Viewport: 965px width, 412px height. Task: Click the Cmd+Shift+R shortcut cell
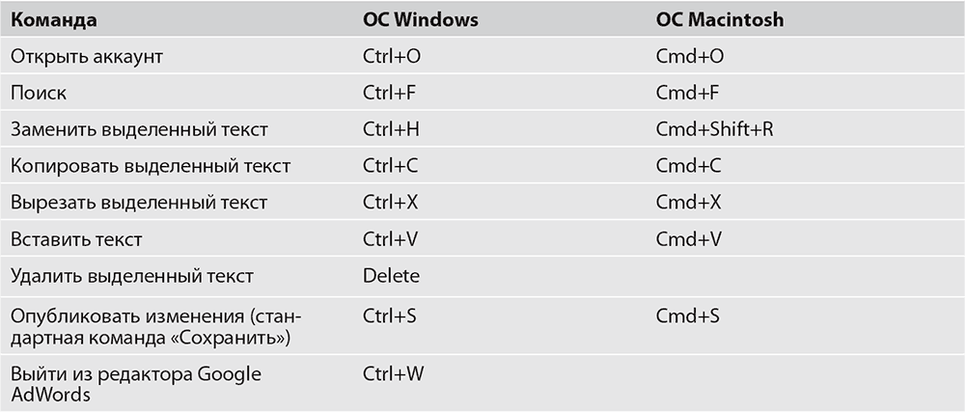[x=714, y=130]
